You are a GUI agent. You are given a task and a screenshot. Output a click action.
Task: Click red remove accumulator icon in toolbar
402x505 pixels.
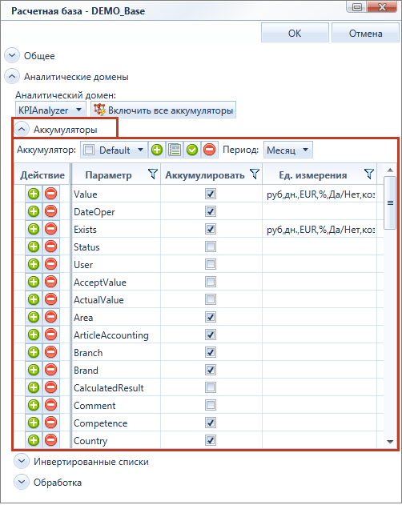tap(210, 150)
